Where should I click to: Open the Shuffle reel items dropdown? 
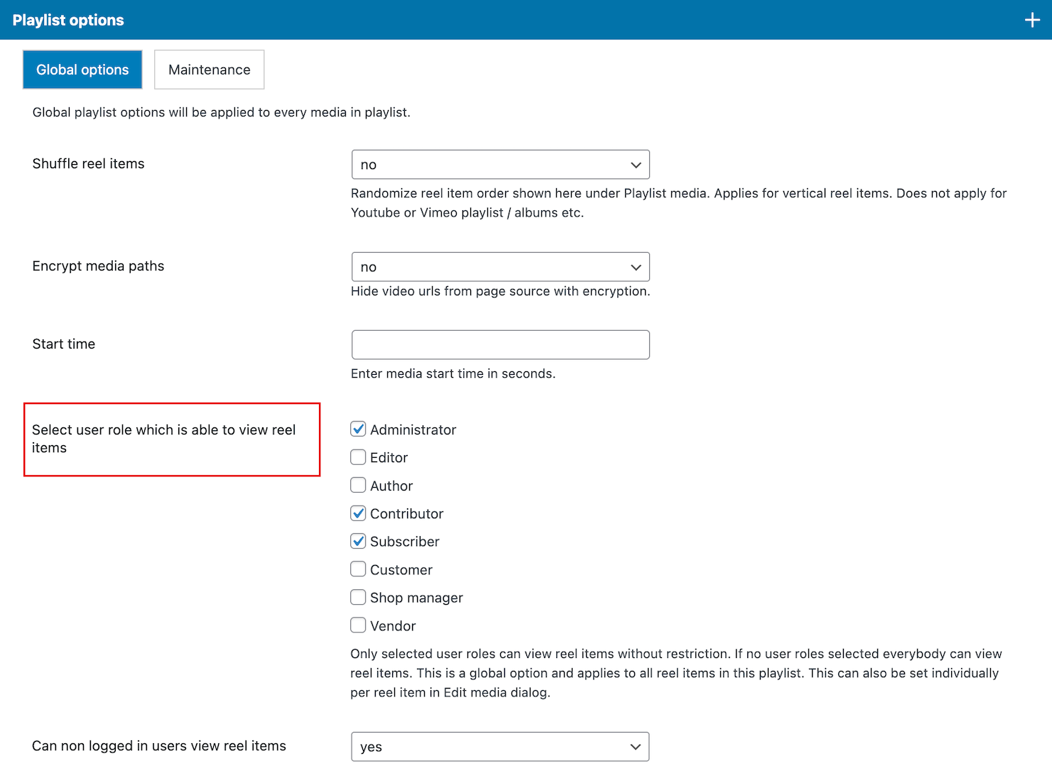coord(500,165)
